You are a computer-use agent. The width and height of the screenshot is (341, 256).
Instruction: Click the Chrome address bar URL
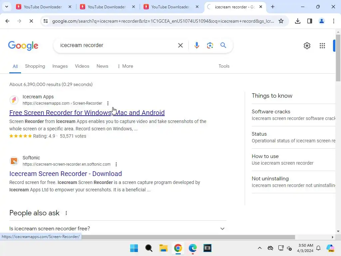coord(163,21)
